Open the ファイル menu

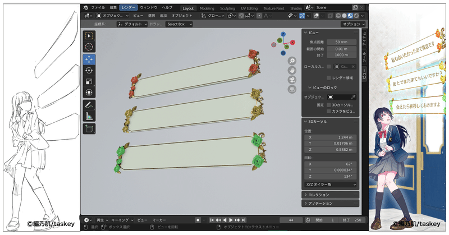click(98, 8)
